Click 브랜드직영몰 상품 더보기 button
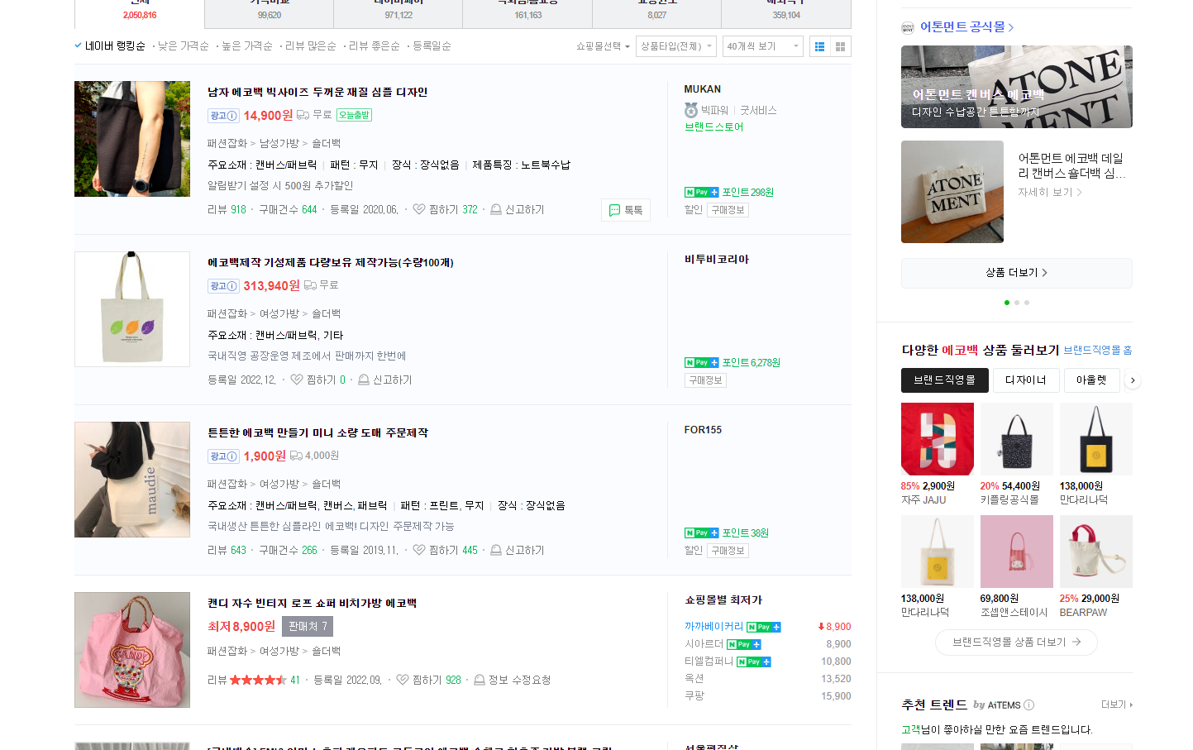Viewport: 1193px width, 750px height. 1016,643
